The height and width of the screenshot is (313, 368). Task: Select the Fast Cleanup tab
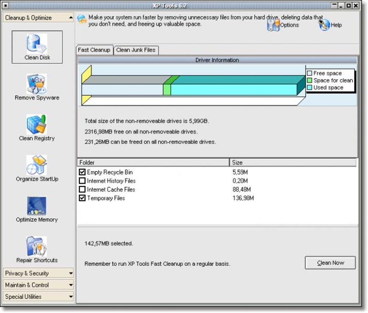[x=95, y=50]
